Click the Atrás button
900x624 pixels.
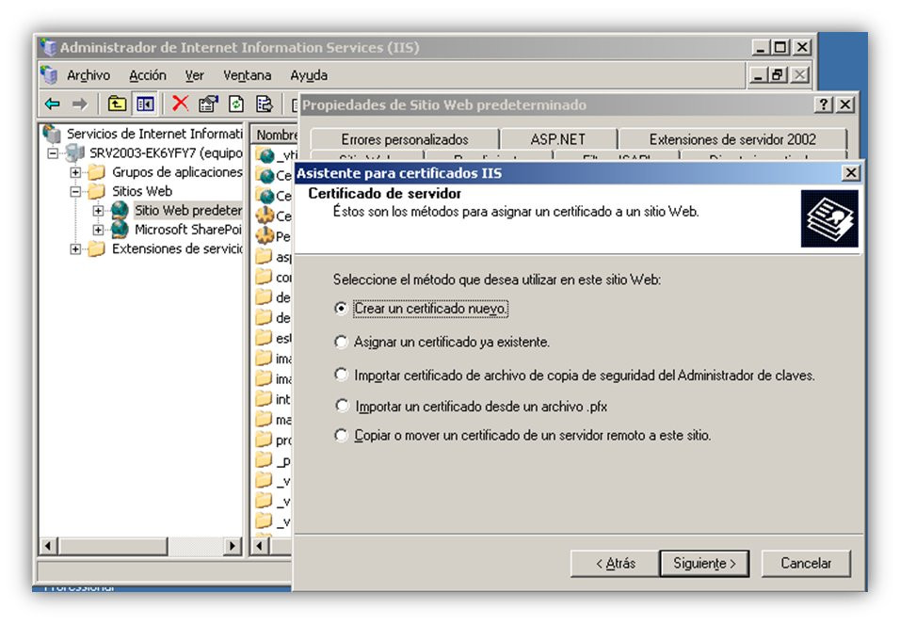(615, 563)
